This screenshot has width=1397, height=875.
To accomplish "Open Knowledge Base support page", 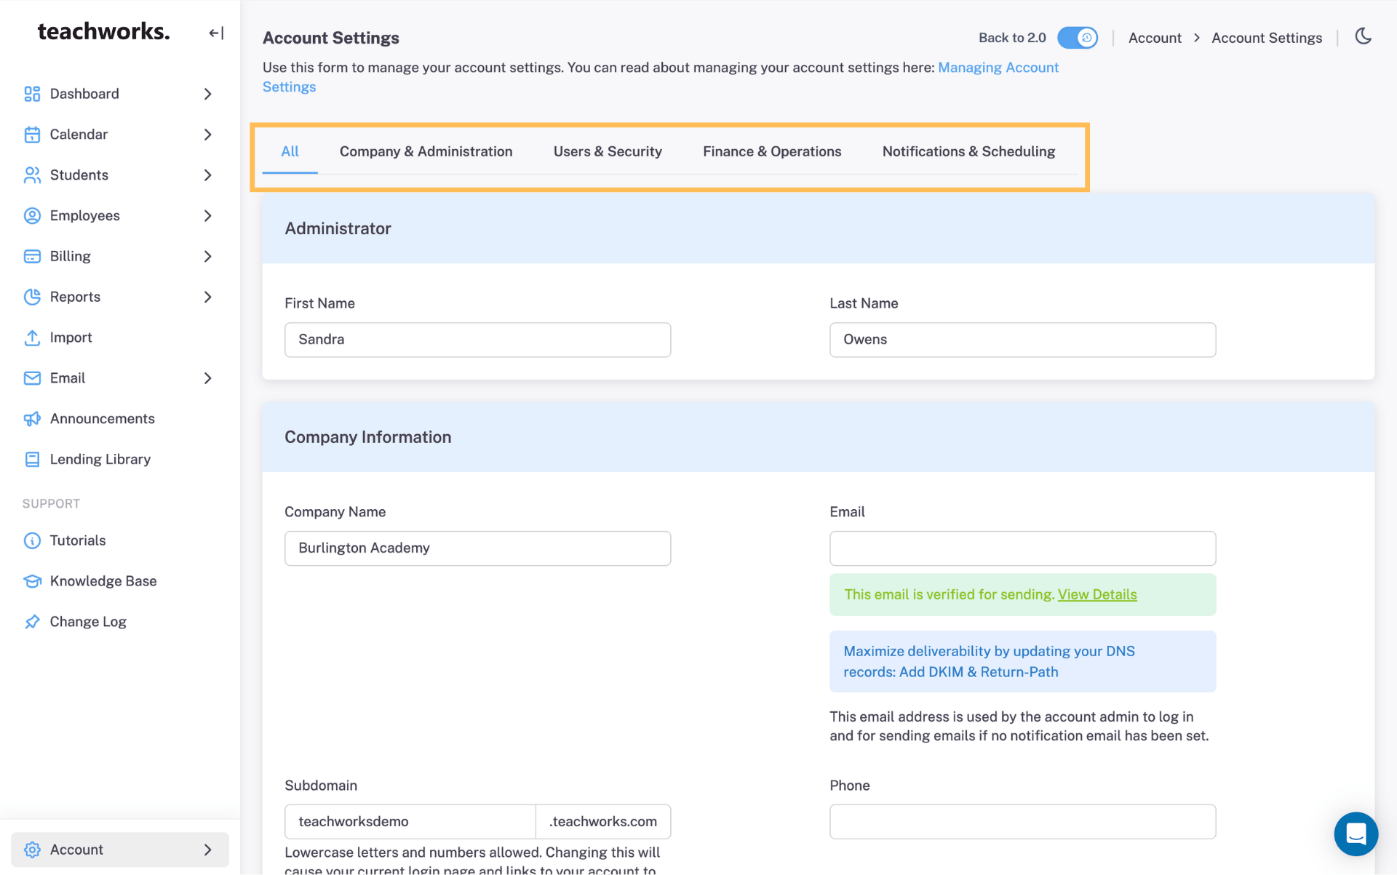I will click(103, 581).
